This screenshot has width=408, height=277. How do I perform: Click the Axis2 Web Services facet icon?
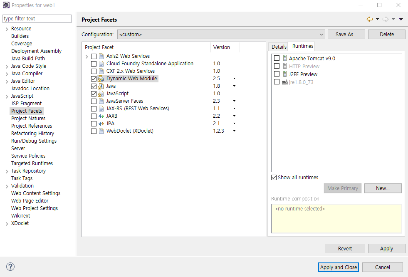(x=101, y=56)
